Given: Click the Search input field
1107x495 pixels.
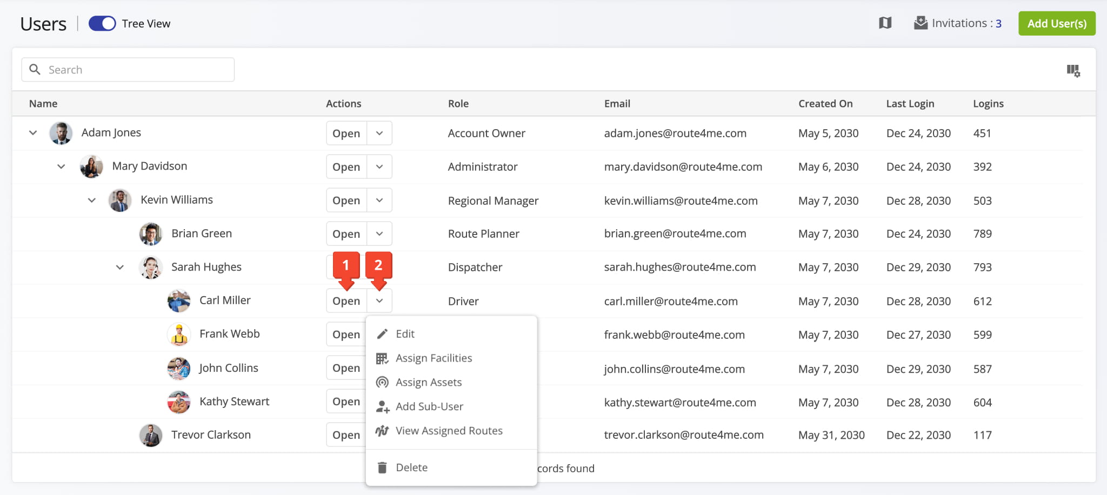Looking at the screenshot, I should tap(128, 70).
